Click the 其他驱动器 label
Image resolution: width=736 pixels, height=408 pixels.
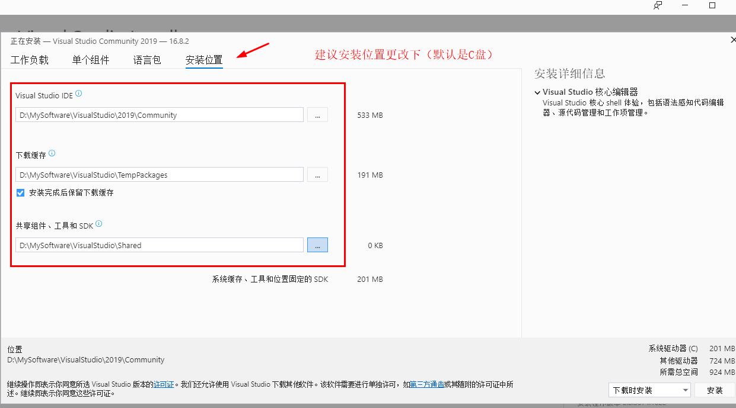tap(678, 361)
